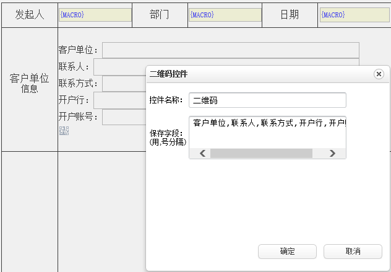Screen dimensions: 391x272
Task: Click the QR code icon below 开户账号
Action: click(64, 130)
